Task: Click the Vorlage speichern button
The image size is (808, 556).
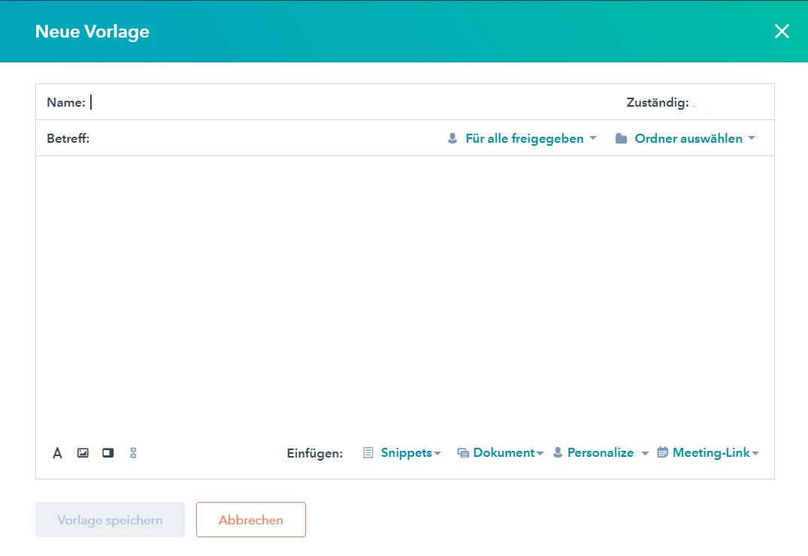Action: pos(110,520)
